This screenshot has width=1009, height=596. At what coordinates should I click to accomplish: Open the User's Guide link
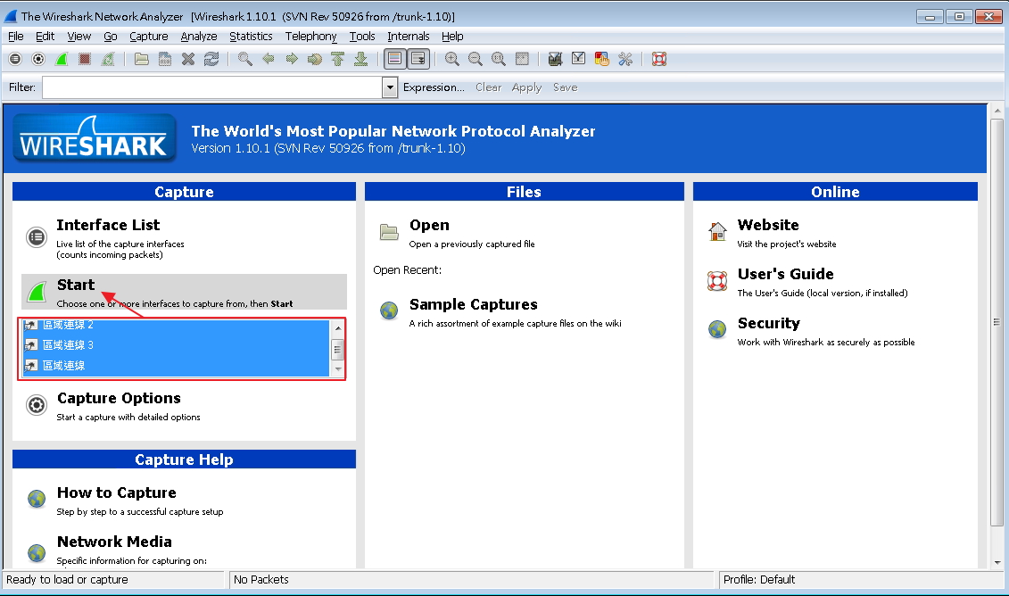[x=785, y=274]
